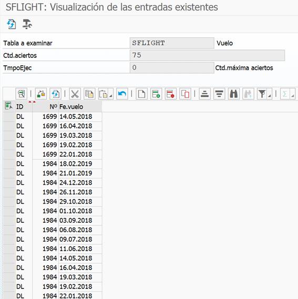The width and height of the screenshot is (298, 299).
Task: Click the Ctd.aciertos field showing 75
Action: point(207,55)
